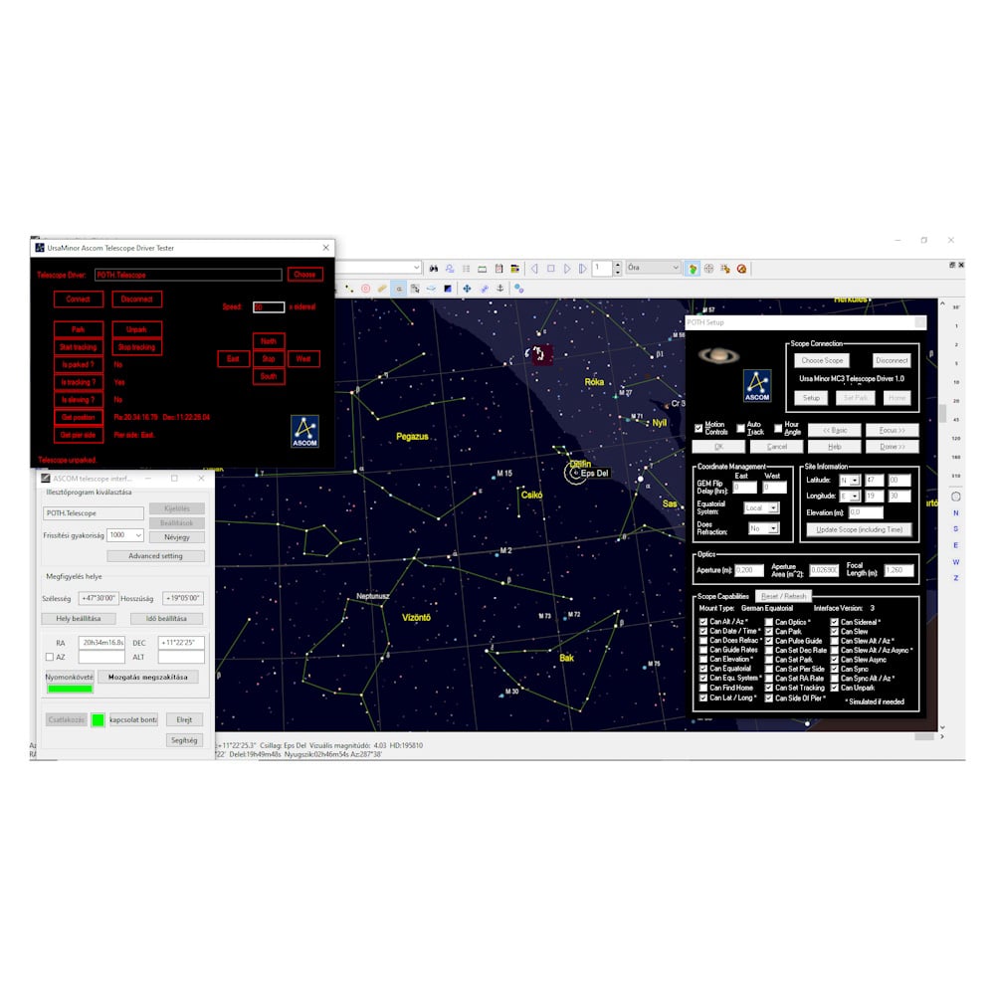995x995 pixels.
Task: Click the calendar date icon in the main toolbar
Action: (498, 269)
